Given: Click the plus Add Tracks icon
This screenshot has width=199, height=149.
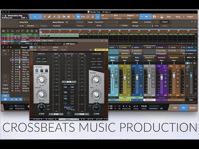Looking at the screenshot, I should pyautogui.click(x=36, y=31).
